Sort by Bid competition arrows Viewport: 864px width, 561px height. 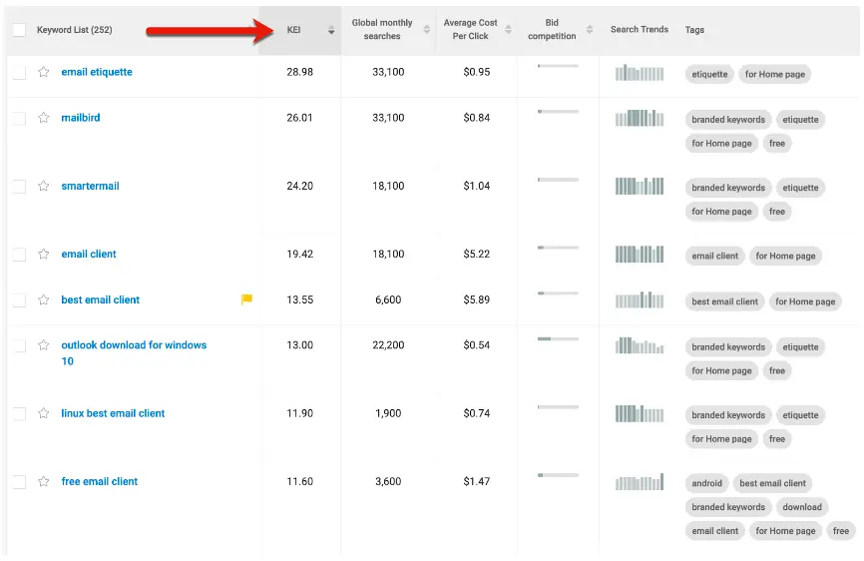click(x=590, y=30)
